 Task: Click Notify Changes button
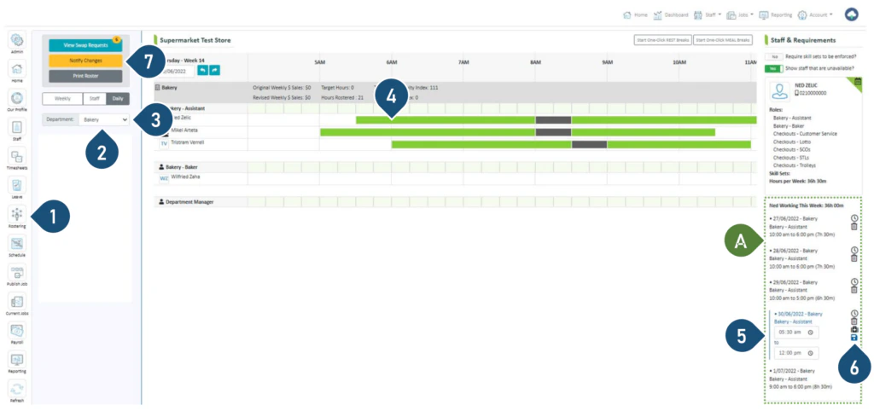click(86, 61)
